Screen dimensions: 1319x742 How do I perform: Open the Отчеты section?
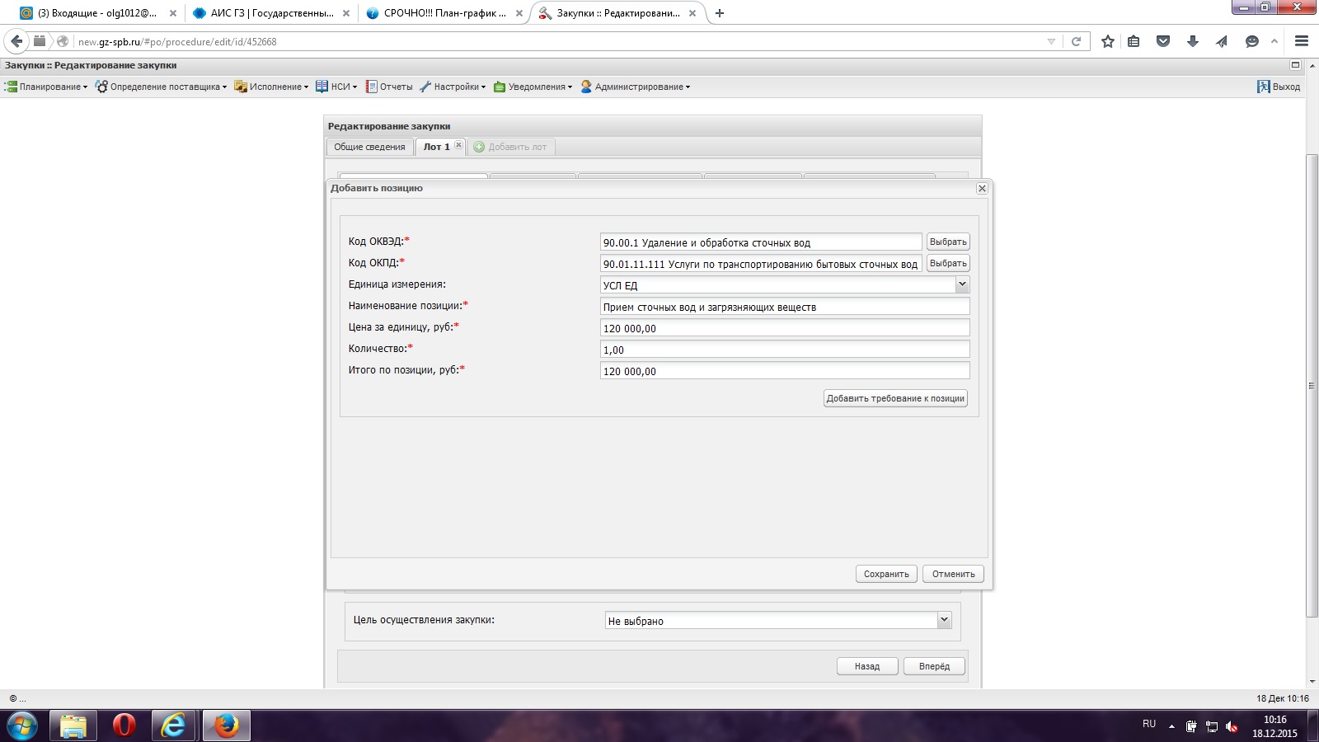pyautogui.click(x=389, y=87)
